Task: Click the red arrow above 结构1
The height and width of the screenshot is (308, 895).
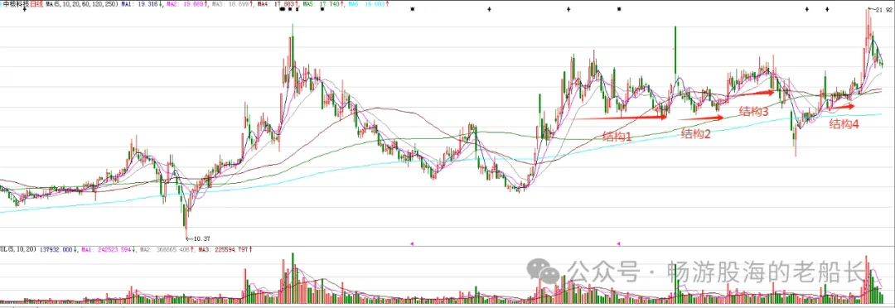Action: coord(620,118)
